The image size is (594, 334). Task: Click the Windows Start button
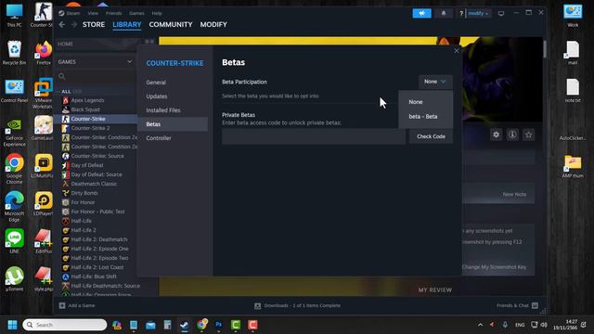12,325
